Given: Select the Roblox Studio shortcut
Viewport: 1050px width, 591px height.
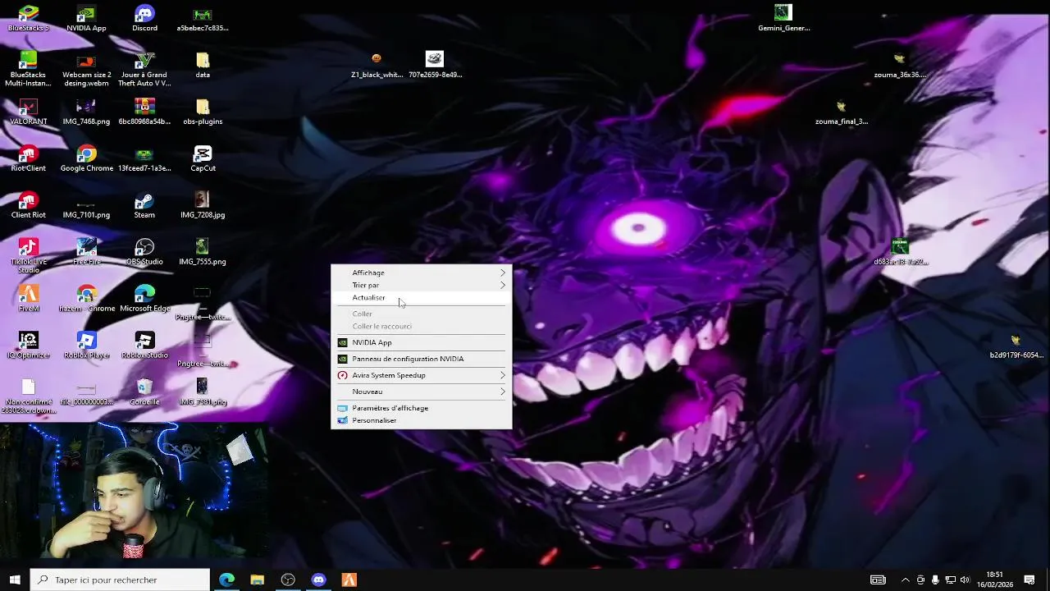Looking at the screenshot, I should click(144, 346).
